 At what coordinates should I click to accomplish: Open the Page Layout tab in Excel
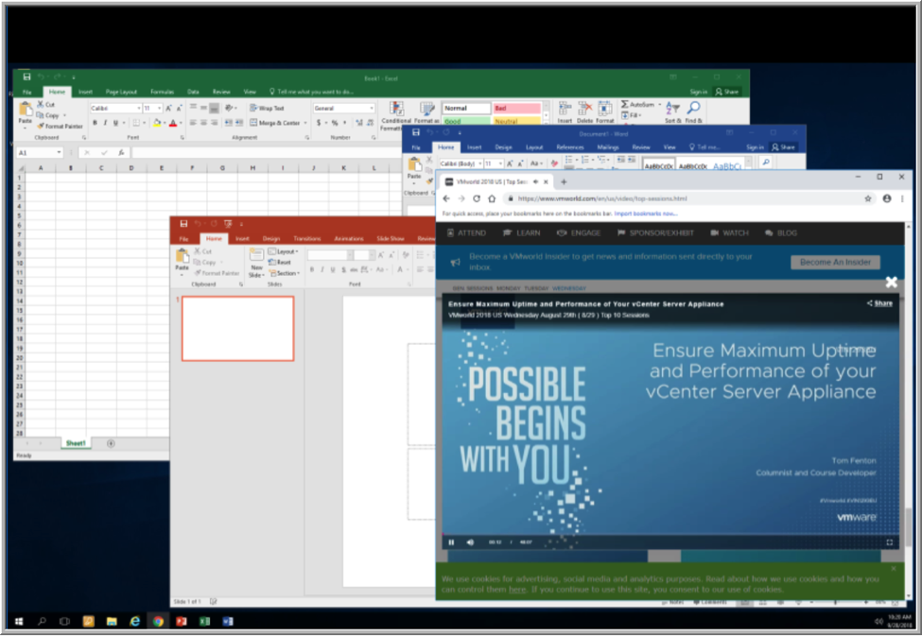coord(121,92)
